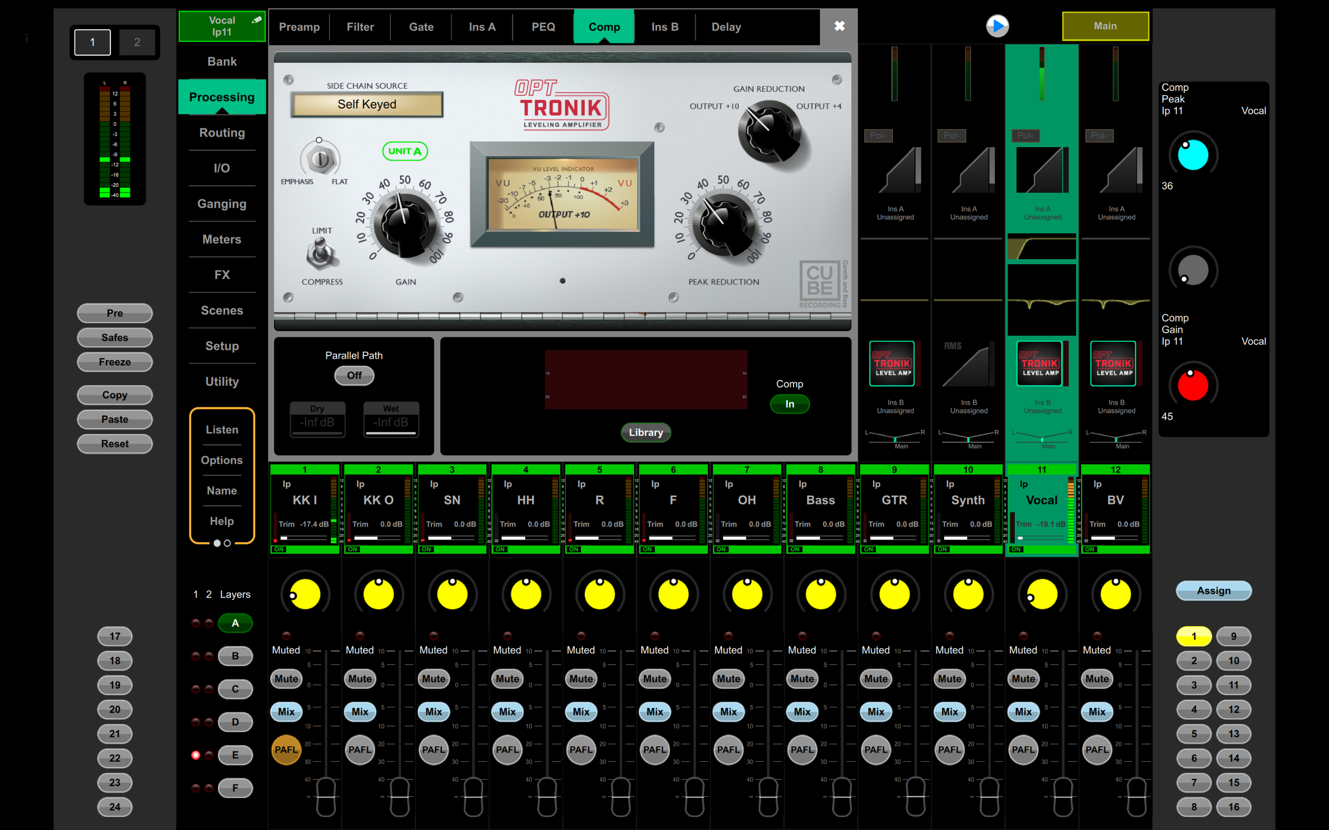Open the Side Chain Source Self Keyed selector

(367, 105)
